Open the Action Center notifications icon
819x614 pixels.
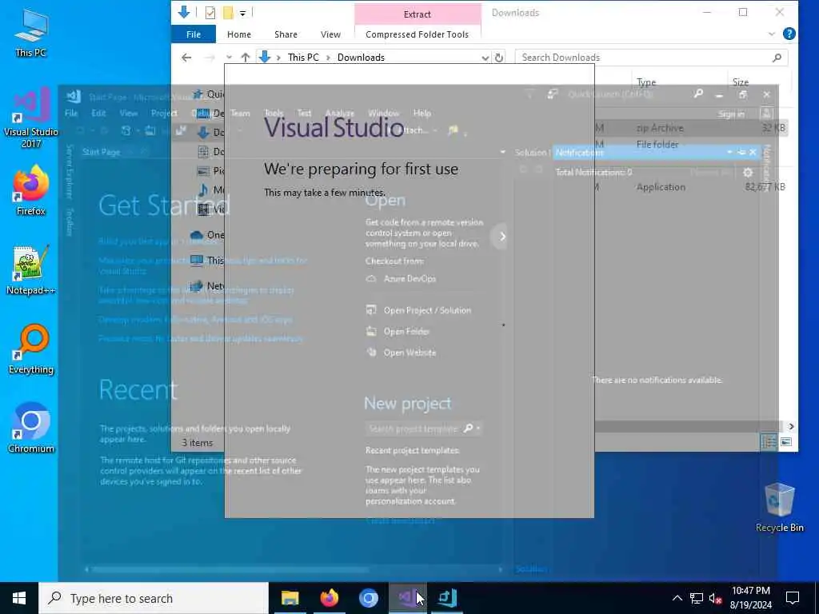[793, 598]
